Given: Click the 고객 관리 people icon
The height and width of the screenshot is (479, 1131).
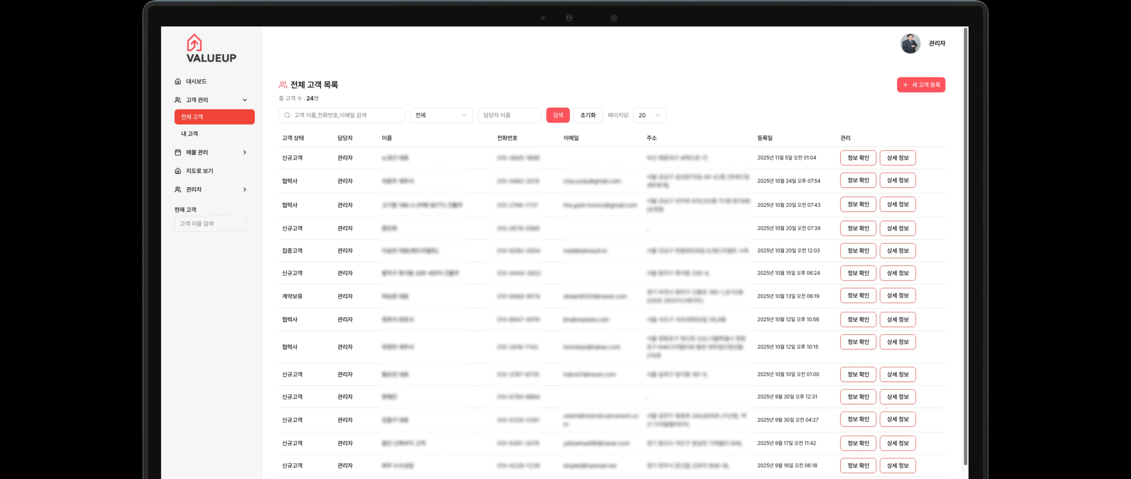Looking at the screenshot, I should pyautogui.click(x=178, y=100).
